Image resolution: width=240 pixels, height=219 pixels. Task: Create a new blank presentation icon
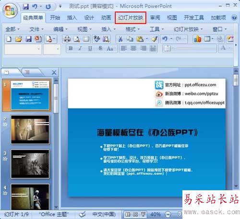[x=9, y=39]
